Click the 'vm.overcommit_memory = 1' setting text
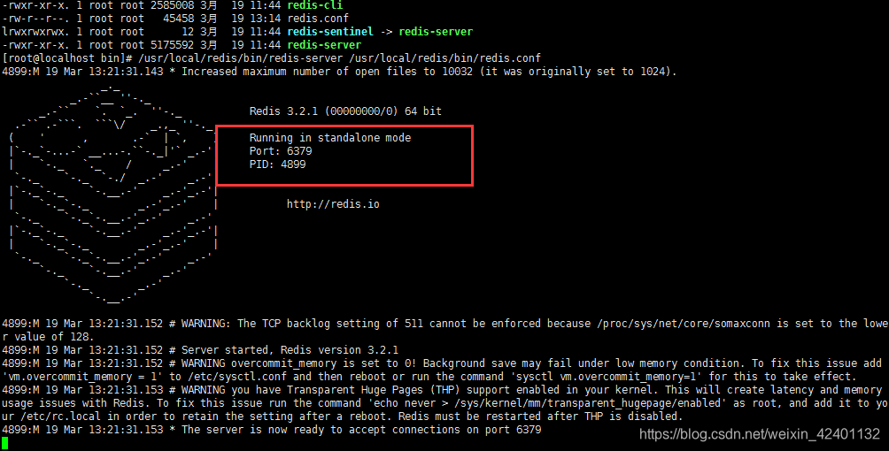889x451 pixels. 82,377
